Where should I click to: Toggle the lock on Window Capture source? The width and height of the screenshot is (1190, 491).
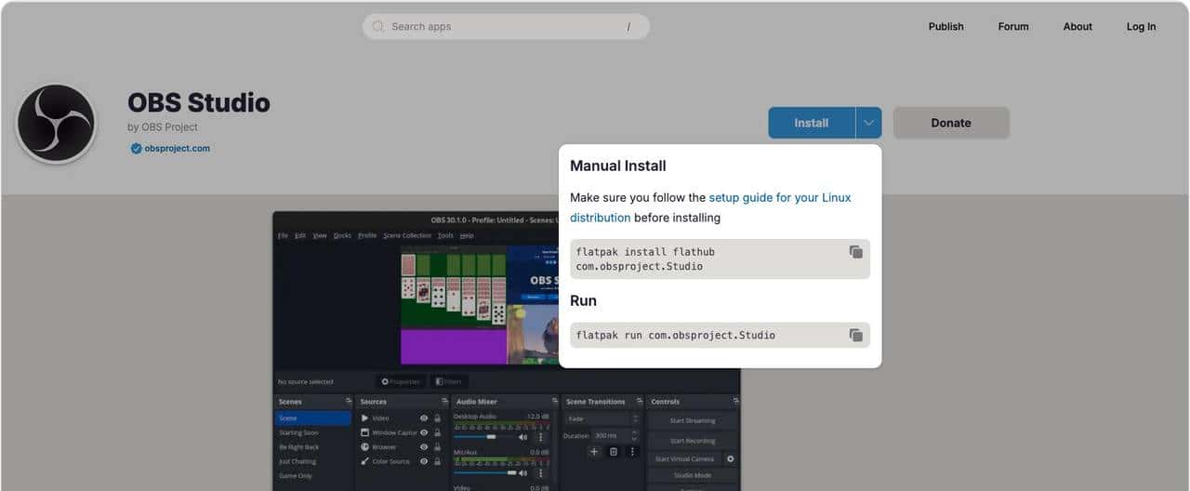tap(437, 432)
